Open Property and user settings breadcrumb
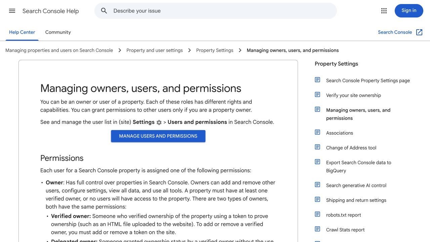Screen dimensions: 430x242 pos(155,50)
